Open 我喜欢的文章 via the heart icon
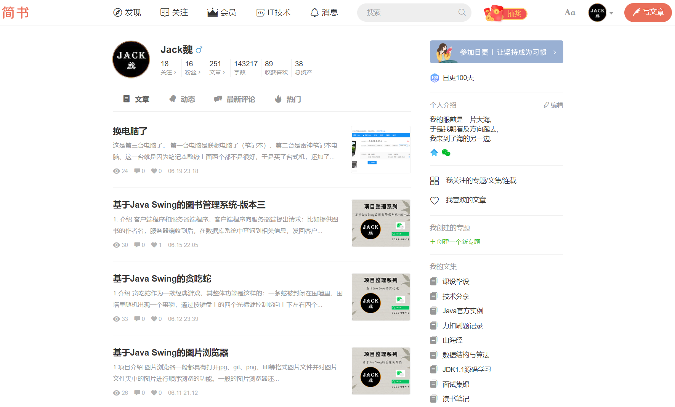 point(435,200)
